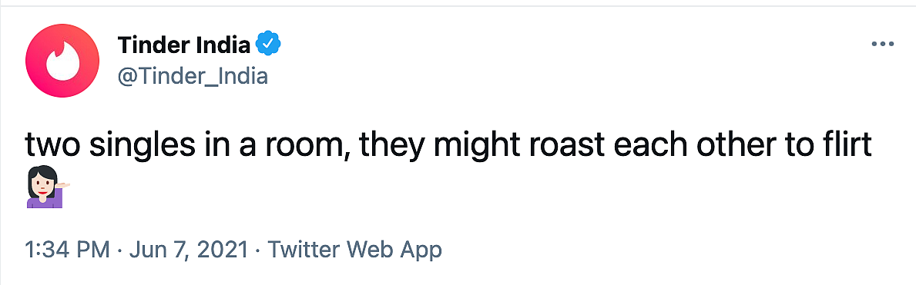Viewport: 916px width, 285px height.
Task: Select the word "Twitter" in the source label
Action: (x=303, y=250)
